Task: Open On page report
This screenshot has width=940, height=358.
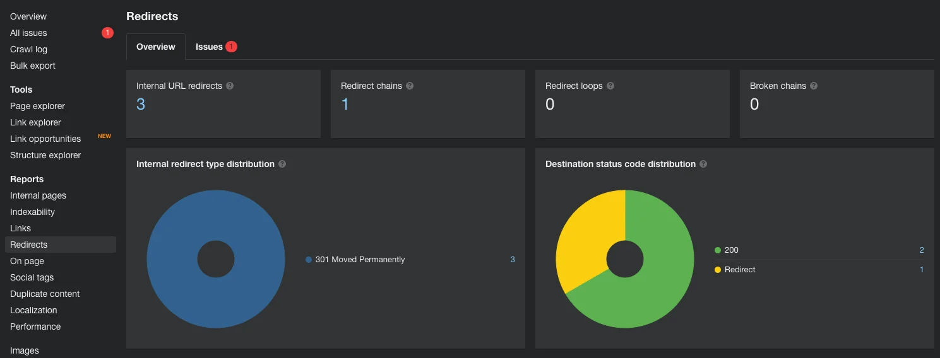Action: click(x=27, y=261)
